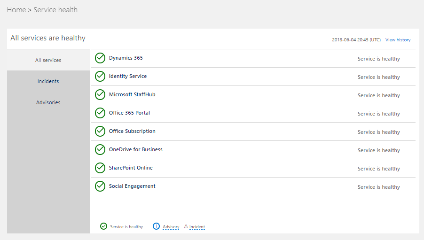Click the Advisory legend link

(171, 227)
